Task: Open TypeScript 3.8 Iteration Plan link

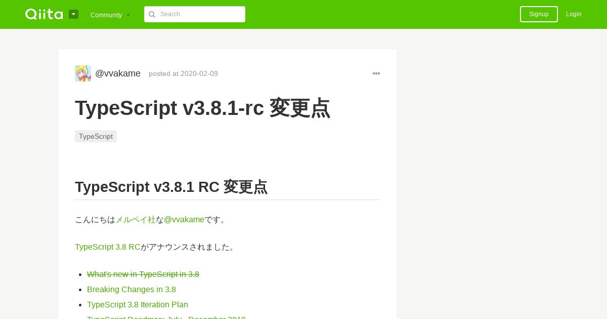Action: pyautogui.click(x=138, y=305)
